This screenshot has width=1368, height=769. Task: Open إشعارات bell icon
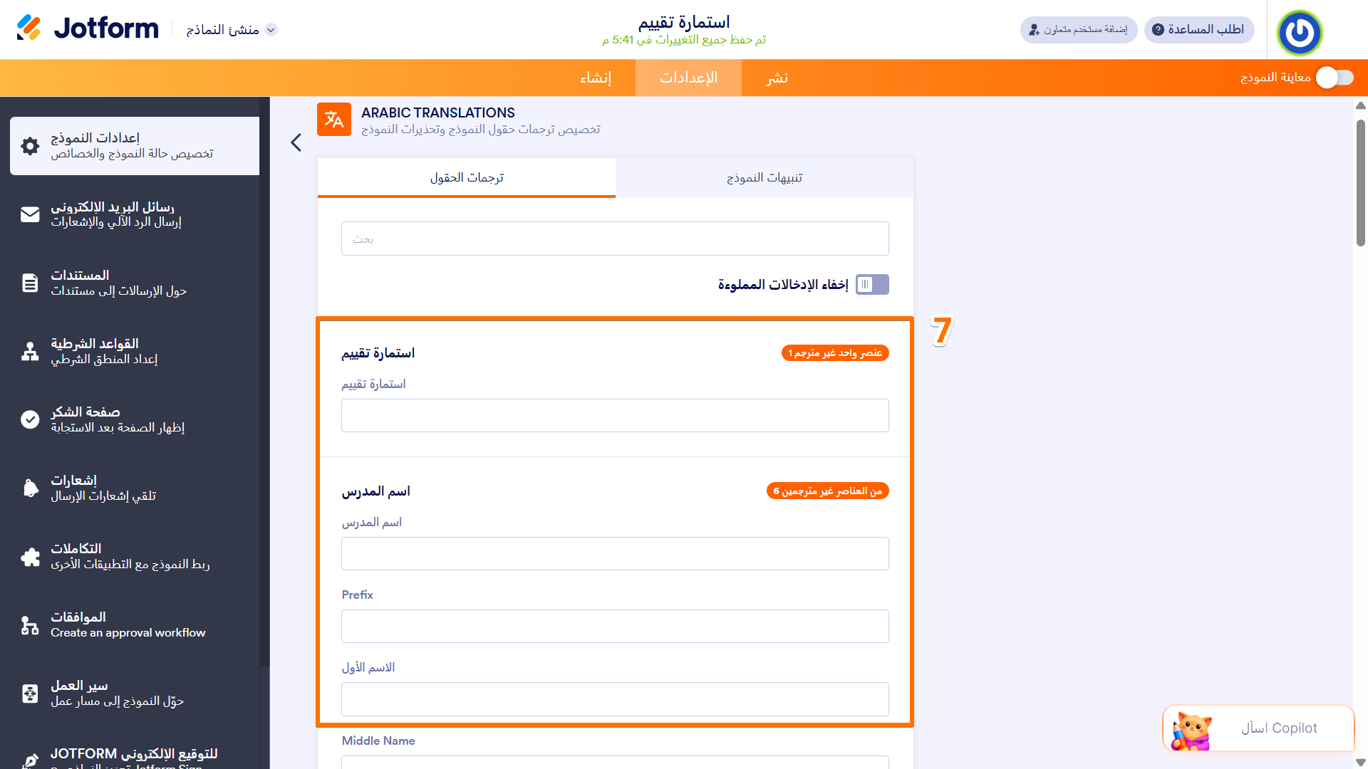tap(30, 488)
